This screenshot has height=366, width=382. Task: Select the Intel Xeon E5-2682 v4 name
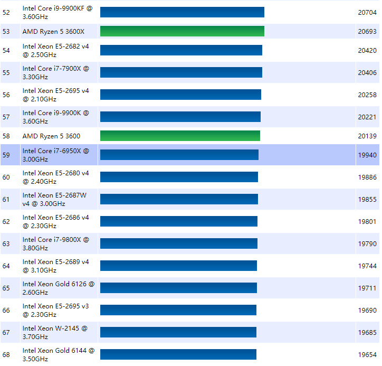point(55,51)
